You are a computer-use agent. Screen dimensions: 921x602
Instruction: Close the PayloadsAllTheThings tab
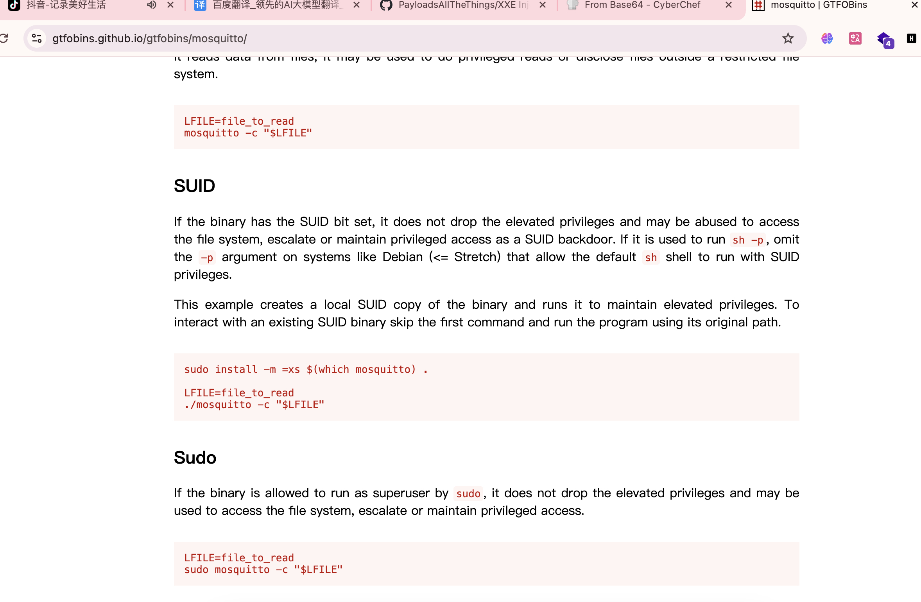pyautogui.click(x=543, y=5)
